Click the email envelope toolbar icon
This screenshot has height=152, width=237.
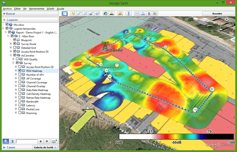137,14
